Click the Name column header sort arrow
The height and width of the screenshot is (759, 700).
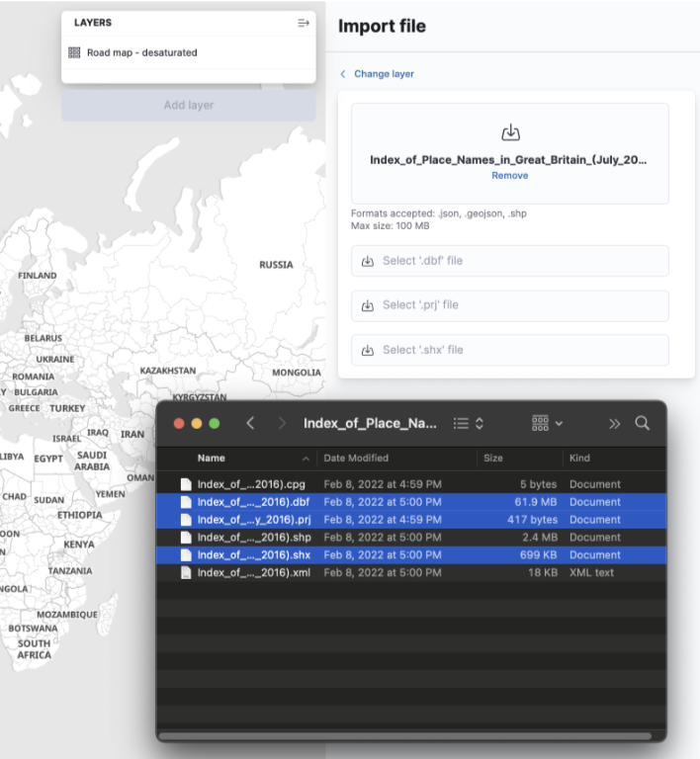(305, 459)
